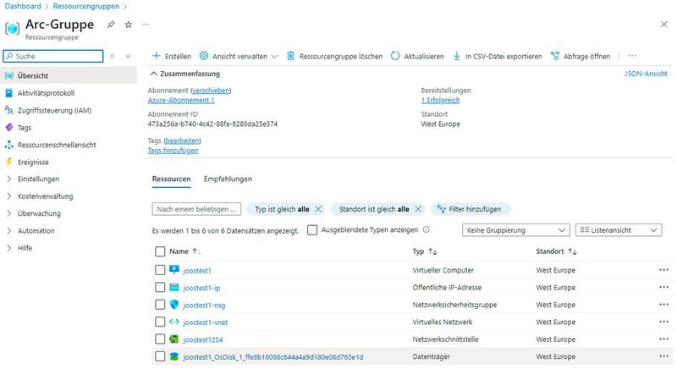This screenshot has width=677, height=386.
Task: Click the trash icon for Ressourcengruppe löschen
Action: point(290,56)
